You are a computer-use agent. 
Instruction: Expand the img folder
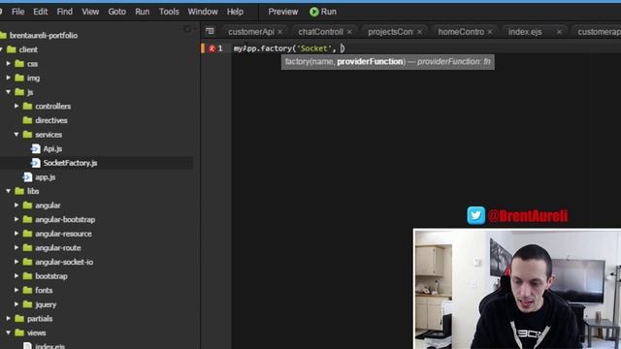point(9,78)
